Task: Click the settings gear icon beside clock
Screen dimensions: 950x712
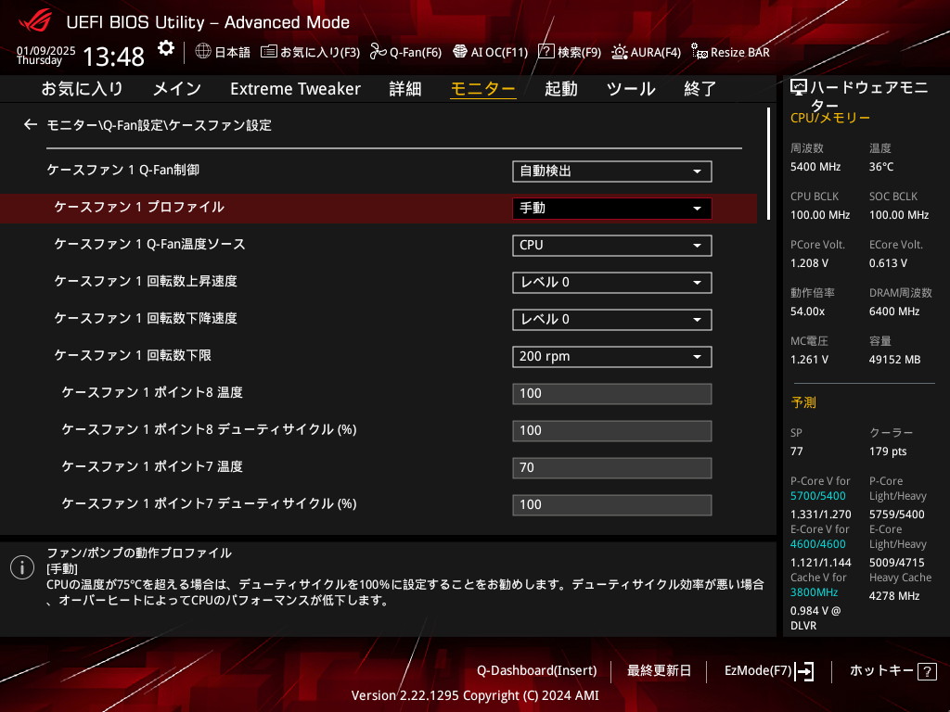Action: [x=165, y=48]
